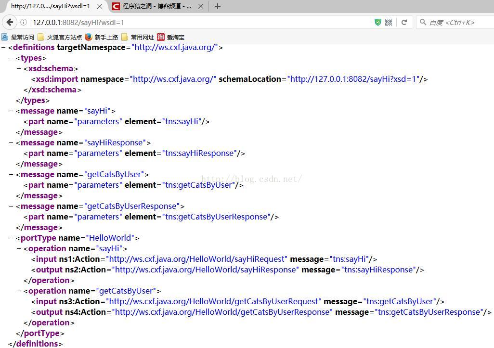Switch to the sayHi?wsdl=1 tab
Viewport: 494px width, 348px height.
coord(51,6)
